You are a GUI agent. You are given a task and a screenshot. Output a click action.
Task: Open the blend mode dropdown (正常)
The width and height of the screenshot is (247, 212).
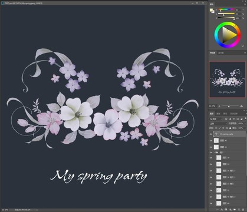(218, 124)
